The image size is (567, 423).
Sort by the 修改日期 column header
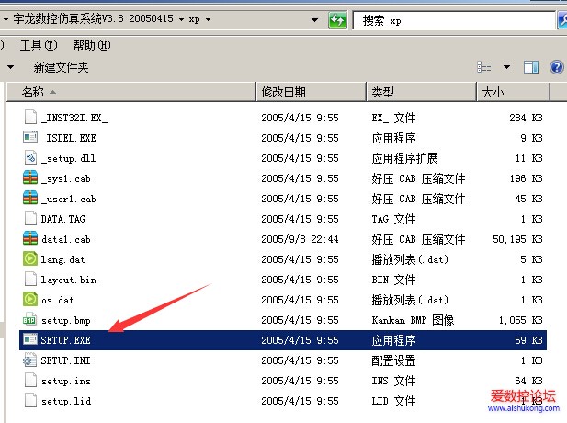(x=312, y=92)
